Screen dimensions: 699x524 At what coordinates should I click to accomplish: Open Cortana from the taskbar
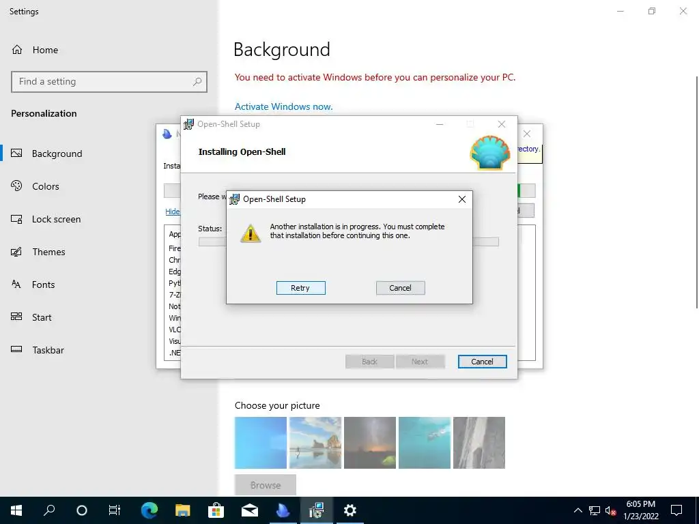click(82, 510)
